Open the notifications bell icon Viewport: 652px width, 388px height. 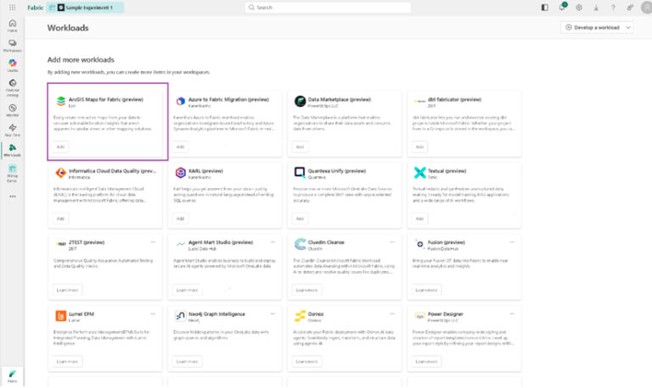561,7
